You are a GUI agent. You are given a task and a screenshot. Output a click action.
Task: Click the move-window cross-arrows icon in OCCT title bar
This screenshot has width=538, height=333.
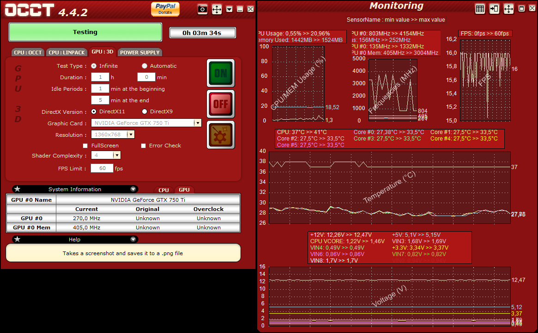217,9
